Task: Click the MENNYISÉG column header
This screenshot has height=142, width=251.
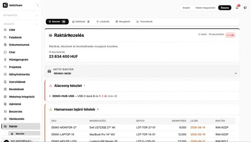Action: (x=179, y=121)
